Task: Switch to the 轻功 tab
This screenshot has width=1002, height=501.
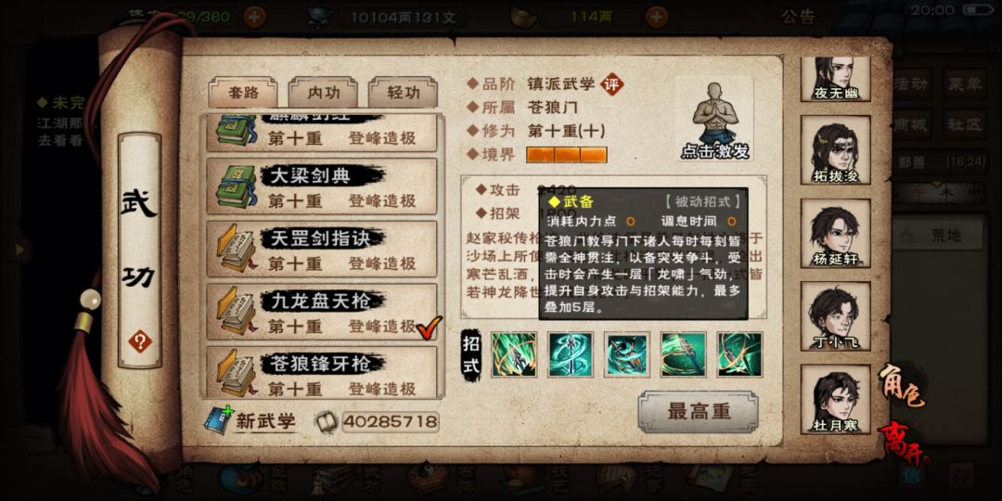Action: pyautogui.click(x=404, y=93)
